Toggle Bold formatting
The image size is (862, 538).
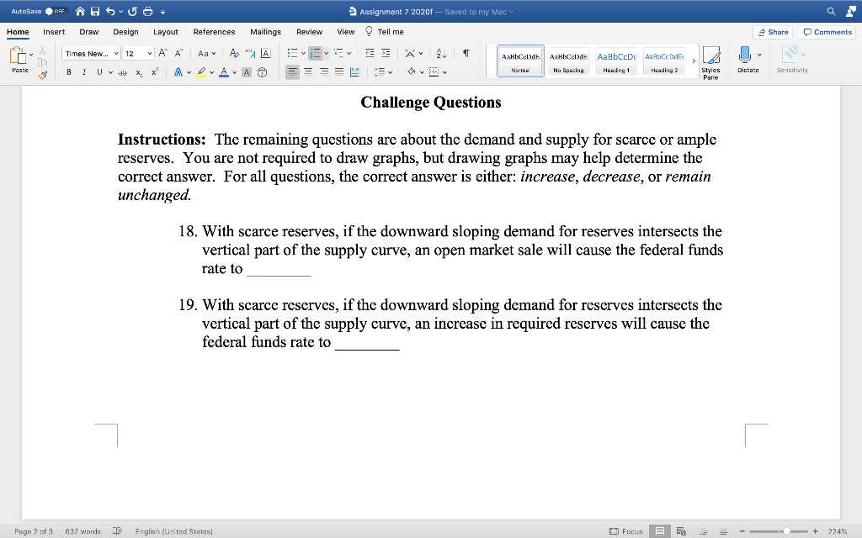69,72
